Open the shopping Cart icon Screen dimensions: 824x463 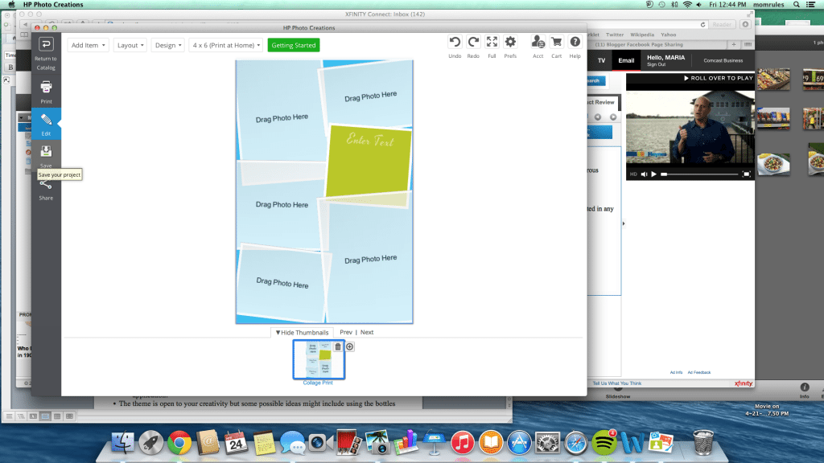pyautogui.click(x=557, y=42)
